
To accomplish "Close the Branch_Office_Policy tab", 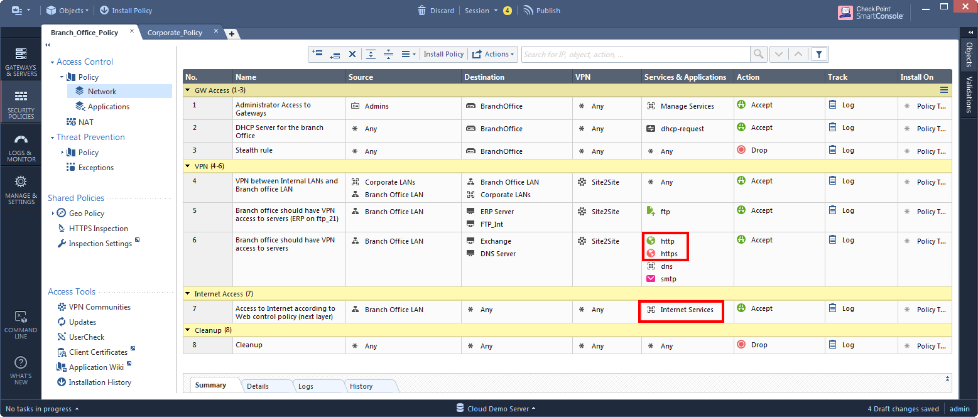I will 132,31.
